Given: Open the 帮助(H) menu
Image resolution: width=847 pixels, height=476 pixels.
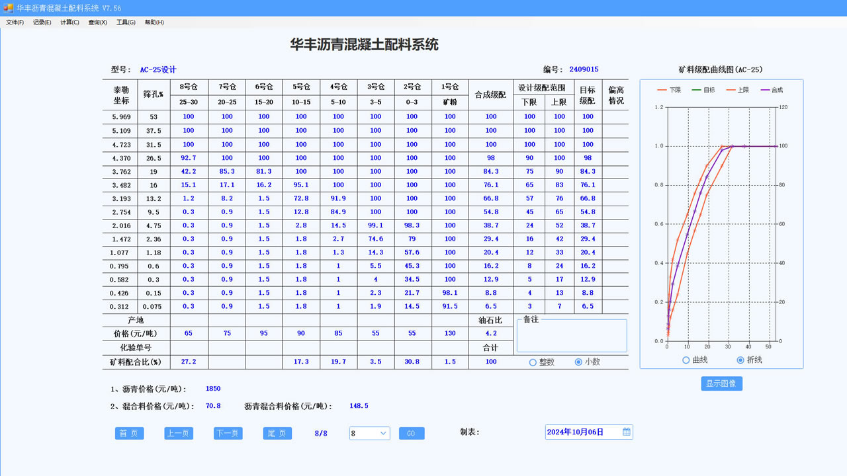Looking at the screenshot, I should coord(153,22).
